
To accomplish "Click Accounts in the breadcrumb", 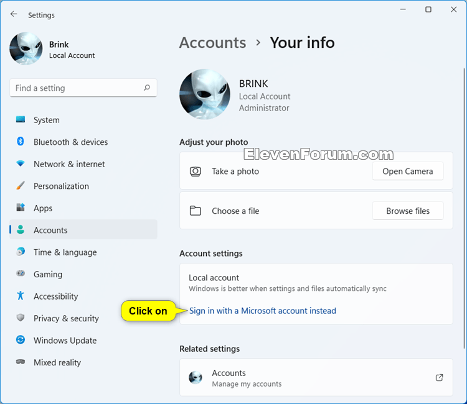I will [213, 42].
